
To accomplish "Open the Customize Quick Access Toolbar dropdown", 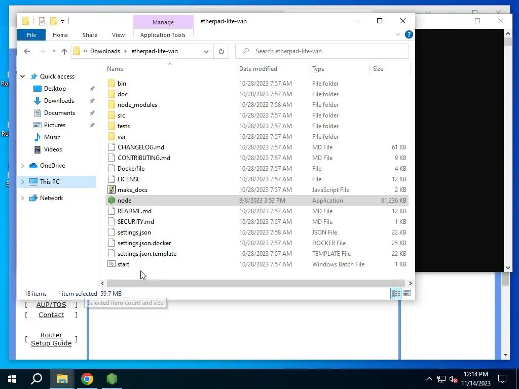I will tap(62, 21).
